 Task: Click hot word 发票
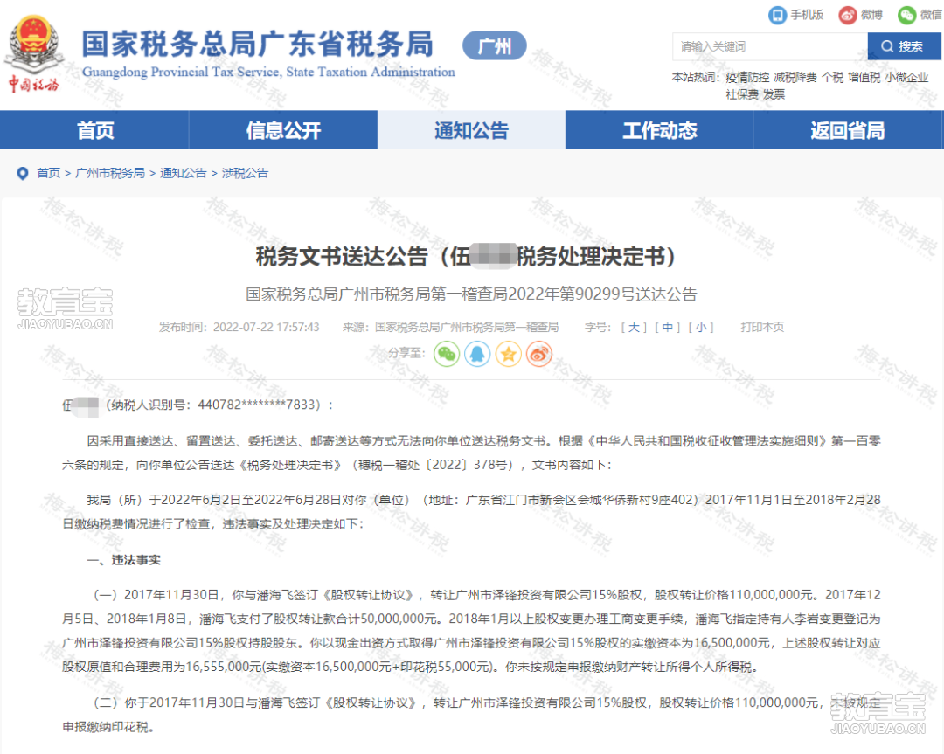click(x=774, y=94)
